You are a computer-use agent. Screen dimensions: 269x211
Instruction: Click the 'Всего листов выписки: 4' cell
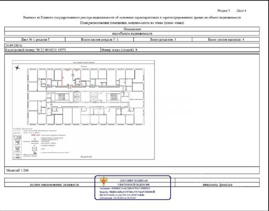pyautogui.click(x=226, y=39)
